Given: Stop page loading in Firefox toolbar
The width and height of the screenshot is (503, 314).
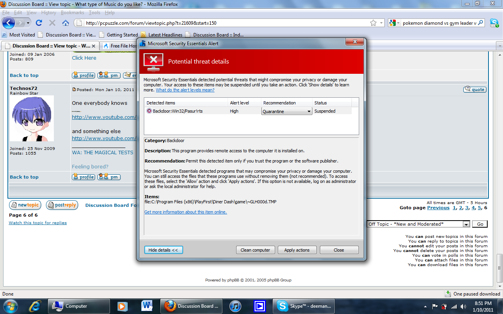Looking at the screenshot, I should point(52,23).
